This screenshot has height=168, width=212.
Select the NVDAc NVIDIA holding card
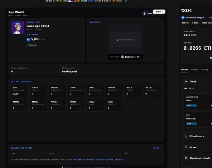pos(58,105)
